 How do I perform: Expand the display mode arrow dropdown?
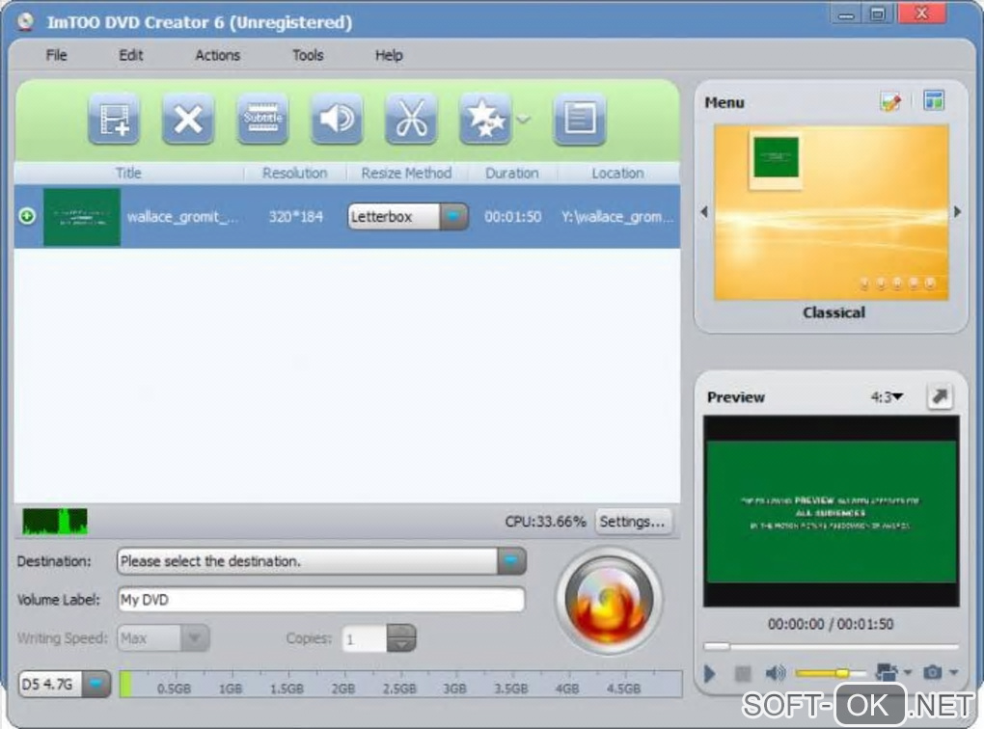point(908,672)
